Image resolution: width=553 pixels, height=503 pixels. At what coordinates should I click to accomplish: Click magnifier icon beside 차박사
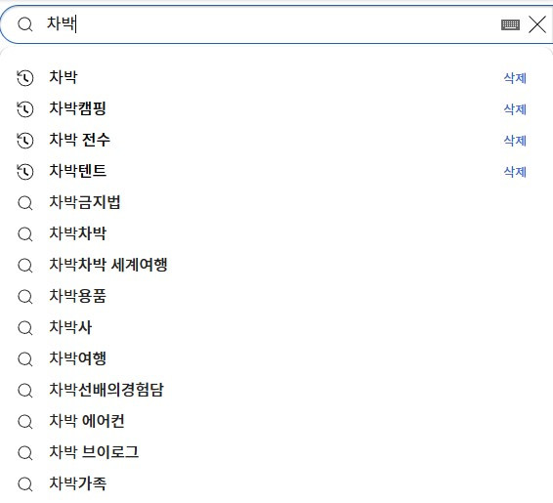(25, 328)
